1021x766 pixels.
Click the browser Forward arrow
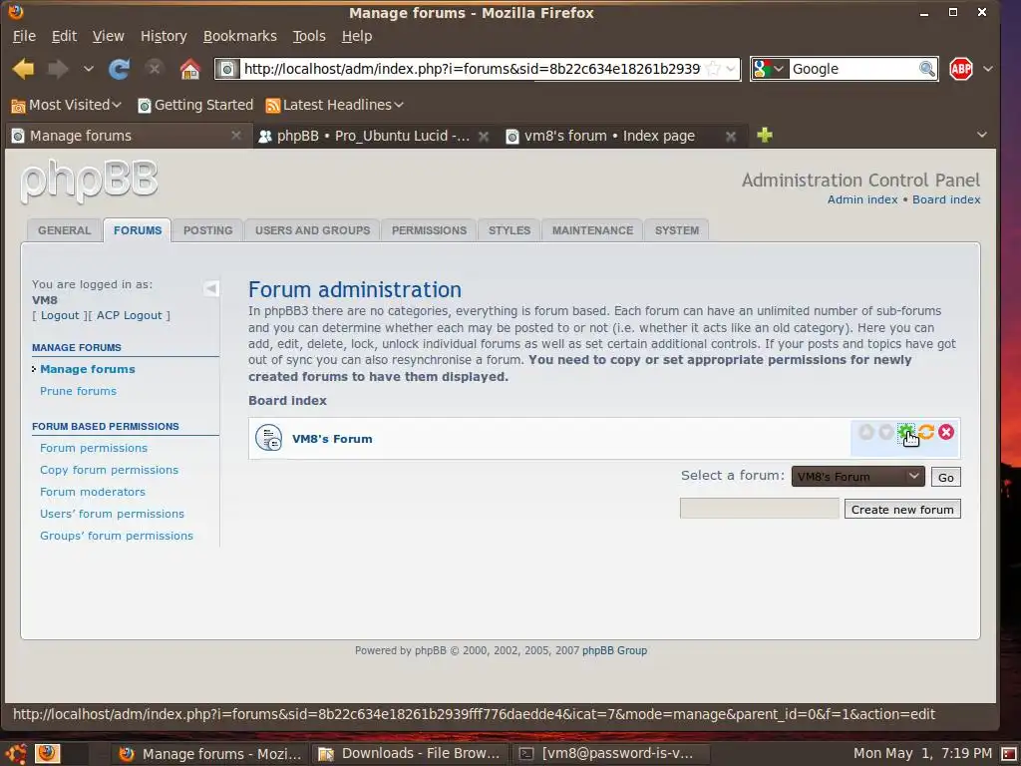(58, 69)
